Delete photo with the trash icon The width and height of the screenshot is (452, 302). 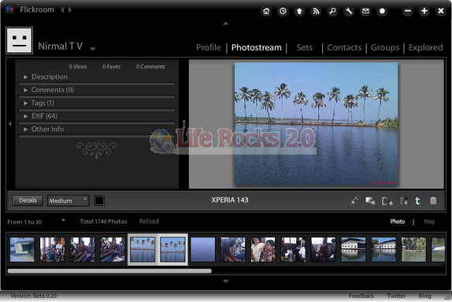(433, 200)
